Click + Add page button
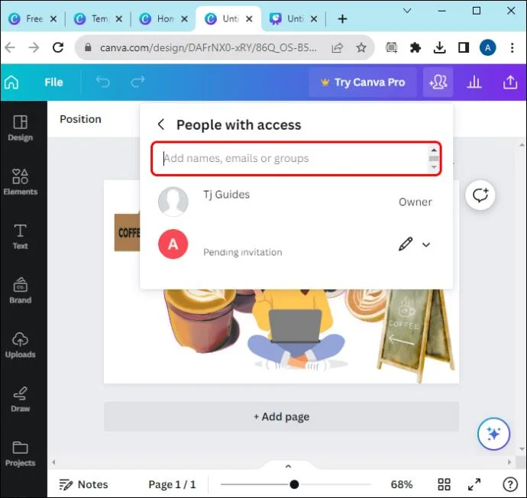This screenshot has width=527, height=498. [281, 417]
